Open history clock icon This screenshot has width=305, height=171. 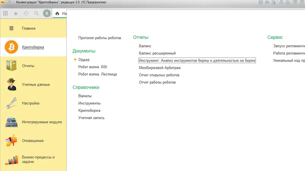pyautogui.click(x=26, y=13)
